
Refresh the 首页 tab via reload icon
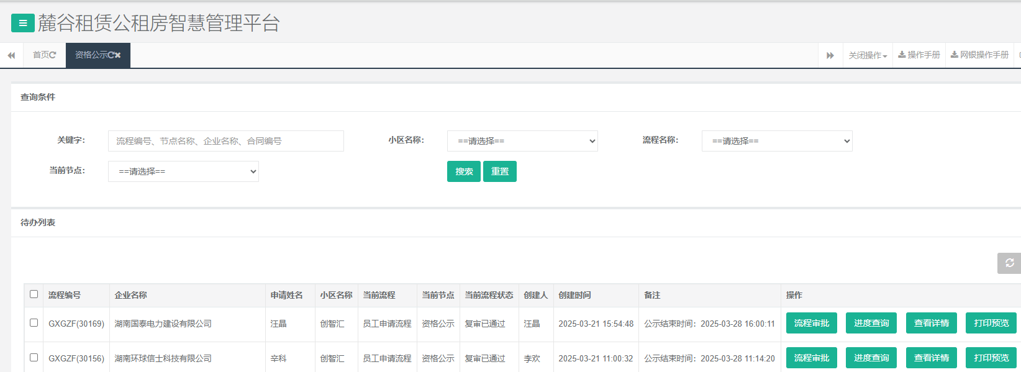coord(53,55)
